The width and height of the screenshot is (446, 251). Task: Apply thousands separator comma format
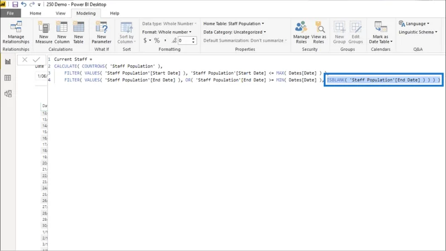[x=165, y=40]
